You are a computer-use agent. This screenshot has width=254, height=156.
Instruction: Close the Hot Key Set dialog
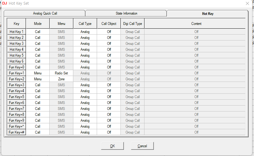(x=247, y=3)
